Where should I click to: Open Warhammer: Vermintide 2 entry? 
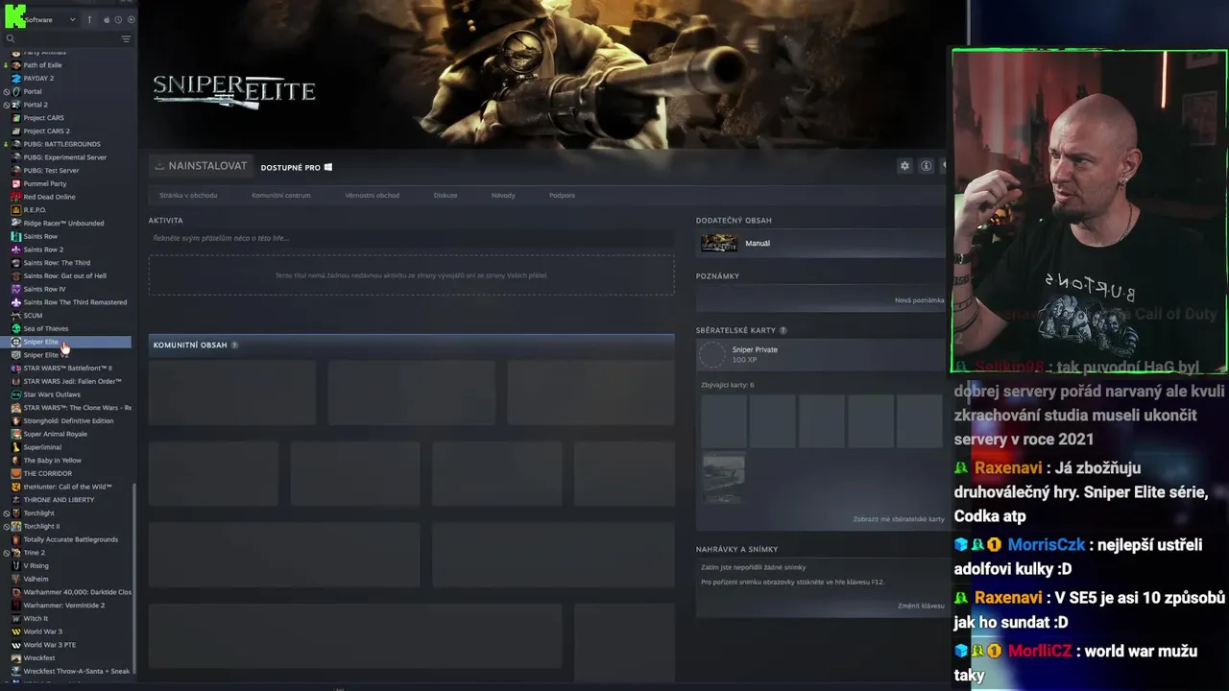[x=63, y=606]
